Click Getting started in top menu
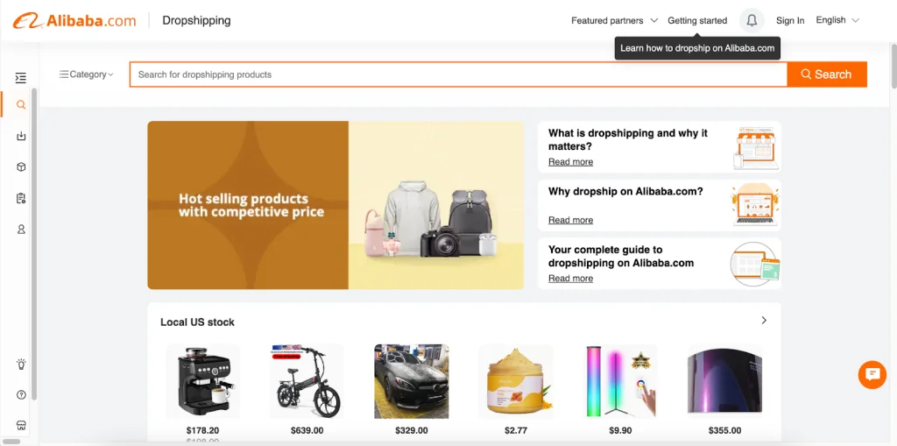 click(x=697, y=20)
